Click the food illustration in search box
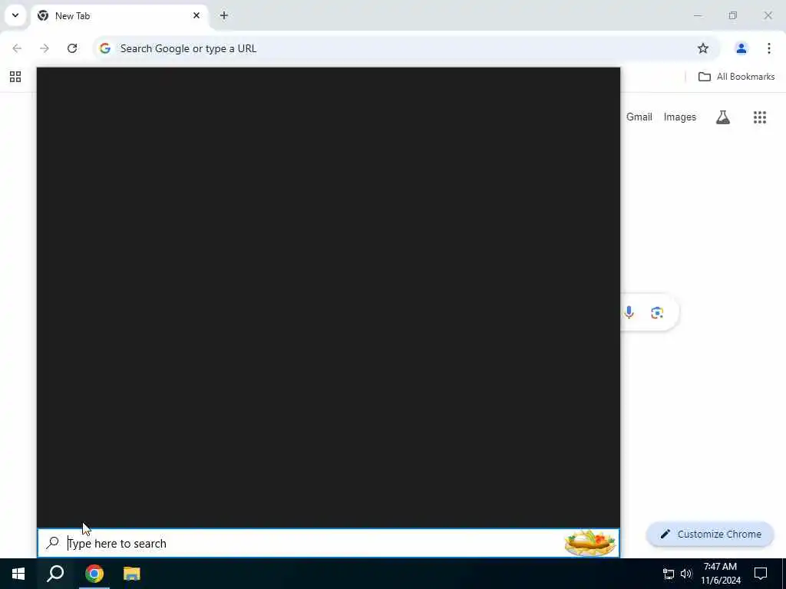Screen dimensions: 786x589 pyautogui.click(x=590, y=543)
